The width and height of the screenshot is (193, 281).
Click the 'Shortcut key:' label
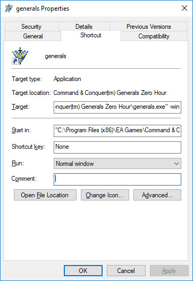tap(28, 147)
